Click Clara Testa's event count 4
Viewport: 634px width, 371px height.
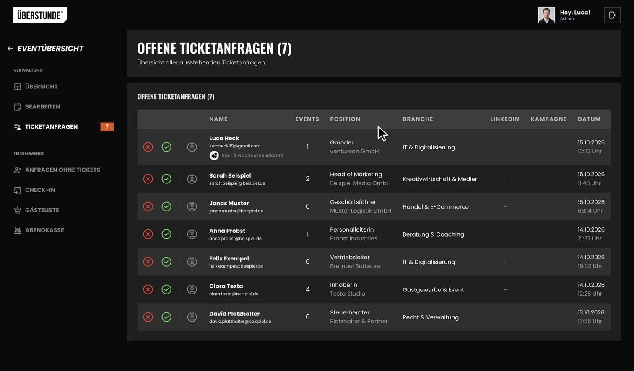coord(308,289)
